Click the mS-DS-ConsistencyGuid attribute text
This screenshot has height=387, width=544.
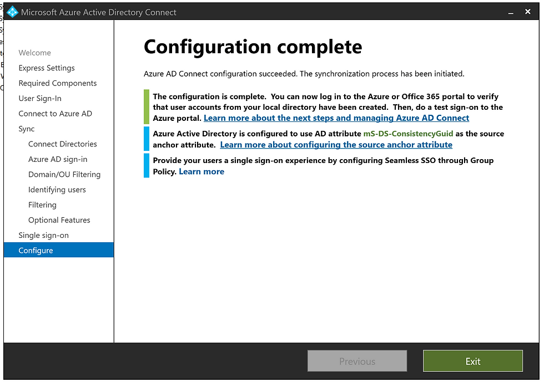click(x=408, y=134)
